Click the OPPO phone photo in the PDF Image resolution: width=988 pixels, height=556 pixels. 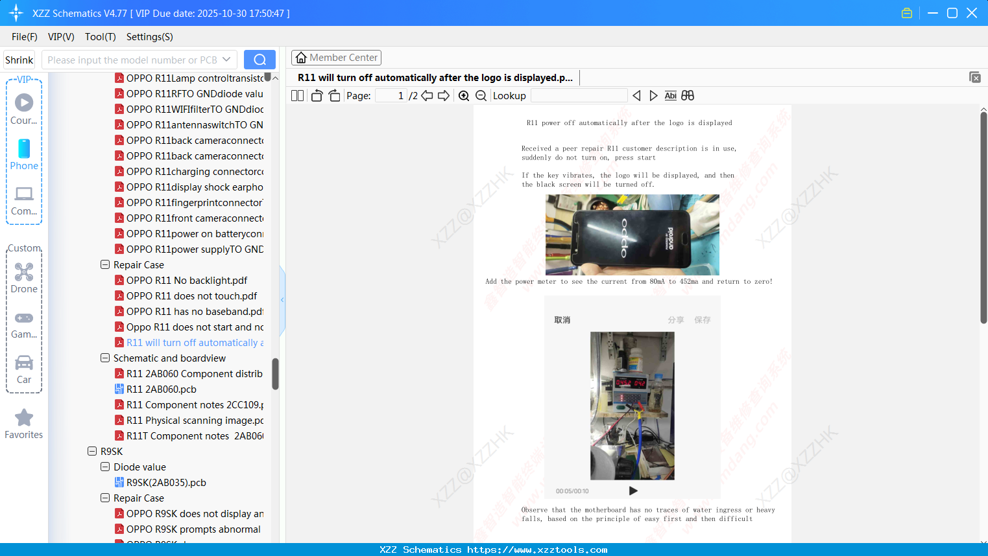pyautogui.click(x=633, y=235)
